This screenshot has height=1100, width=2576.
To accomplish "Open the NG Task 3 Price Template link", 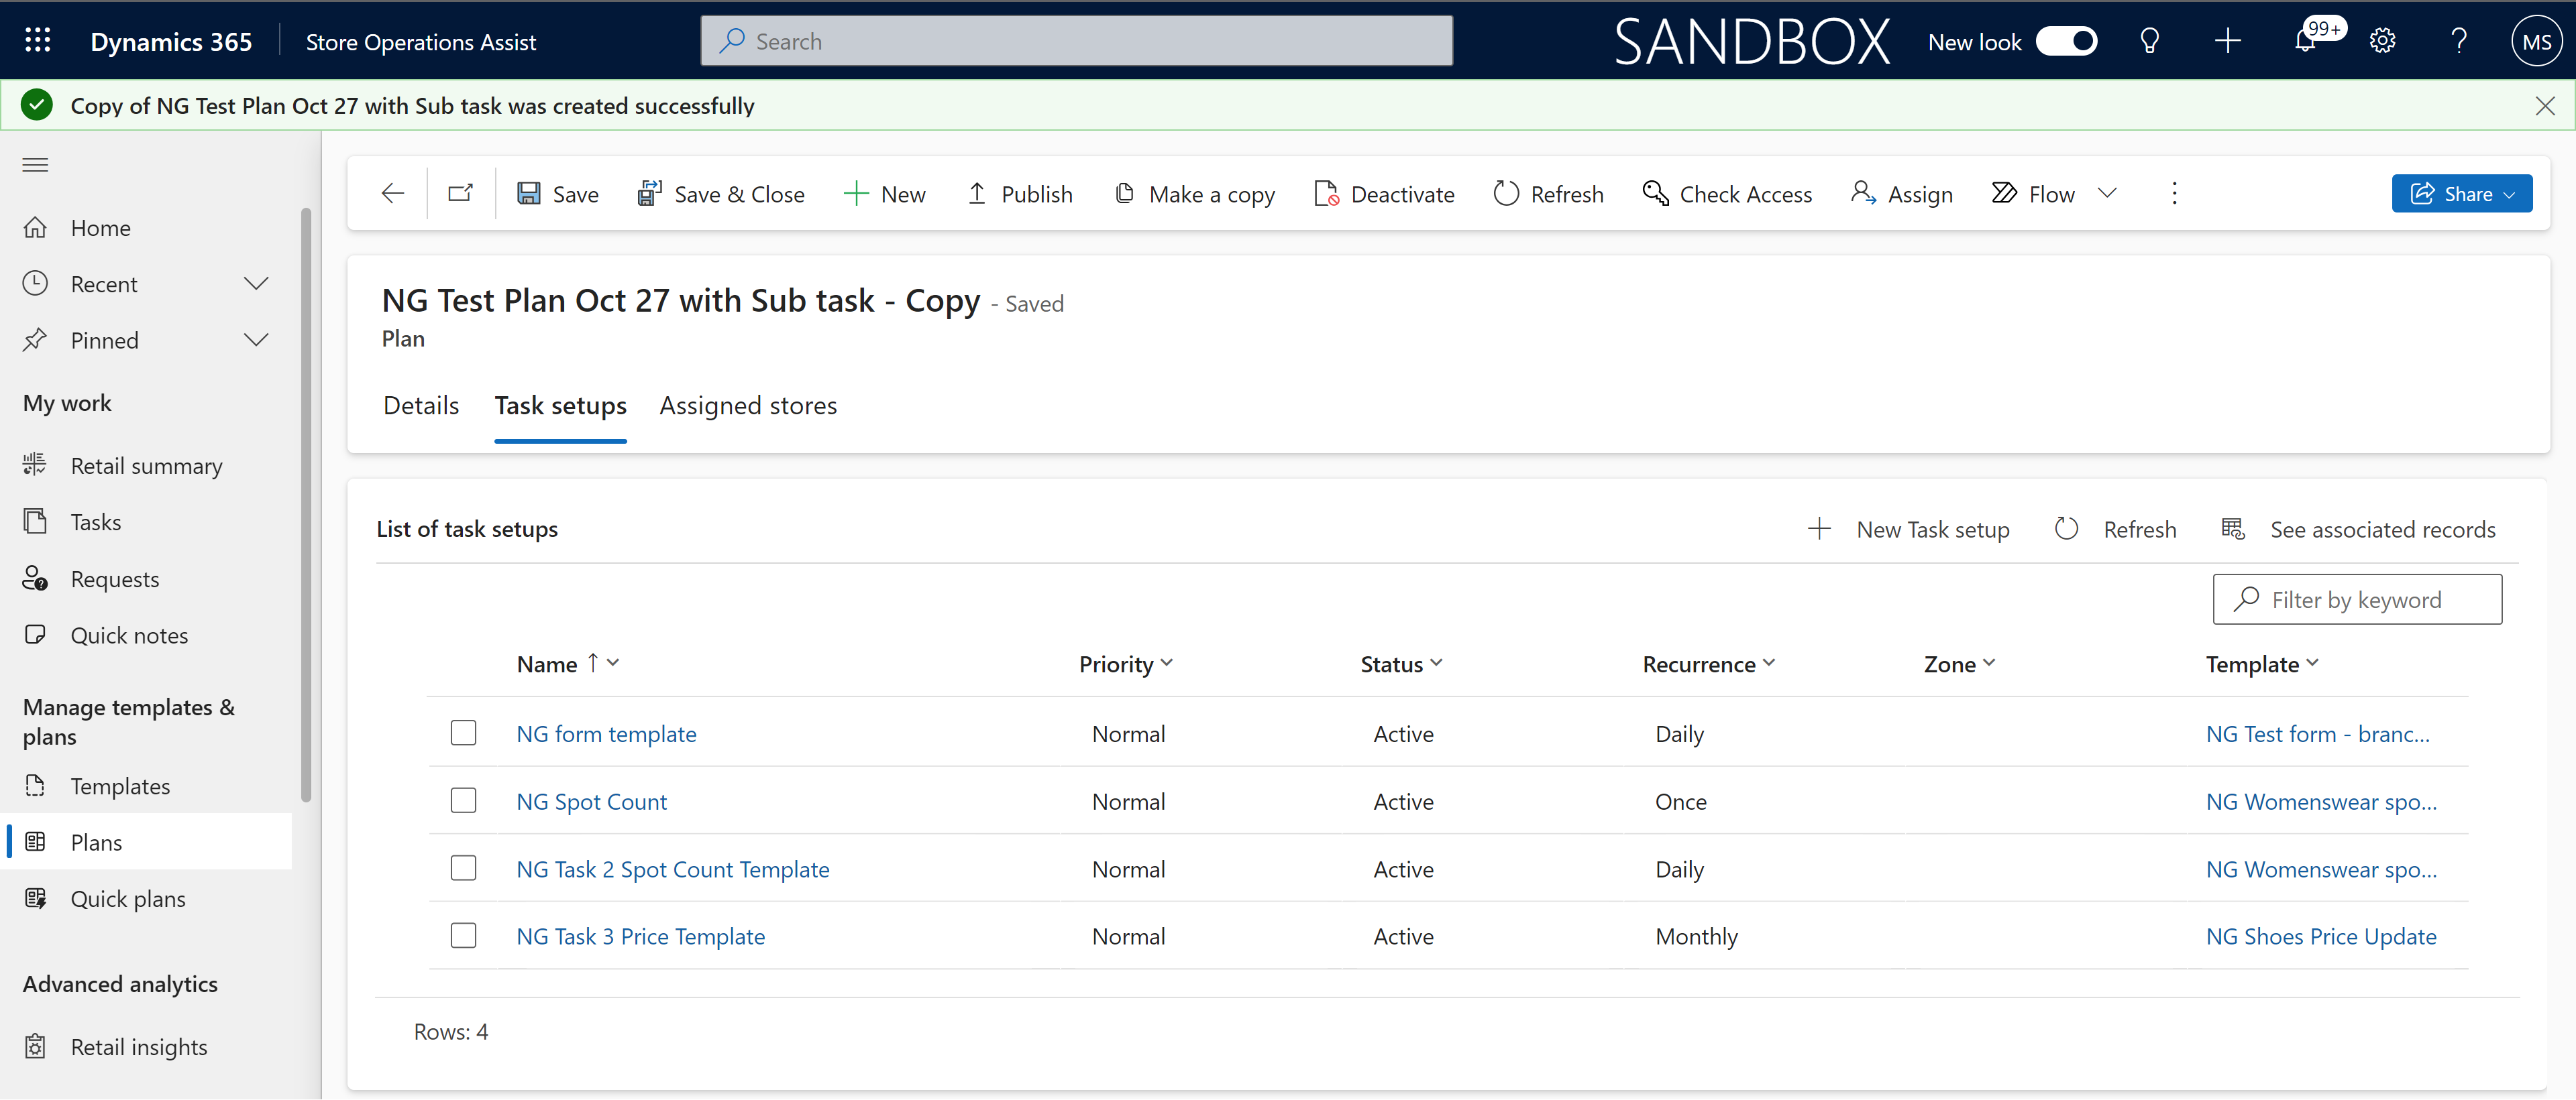I will [x=641, y=934].
